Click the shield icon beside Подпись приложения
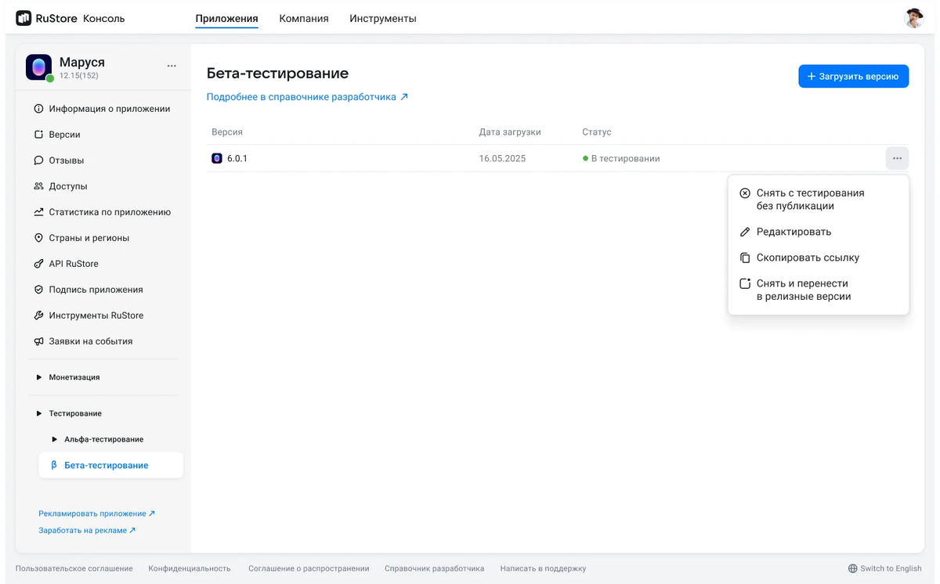Image resolution: width=940 pixels, height=584 pixels. [x=38, y=290]
